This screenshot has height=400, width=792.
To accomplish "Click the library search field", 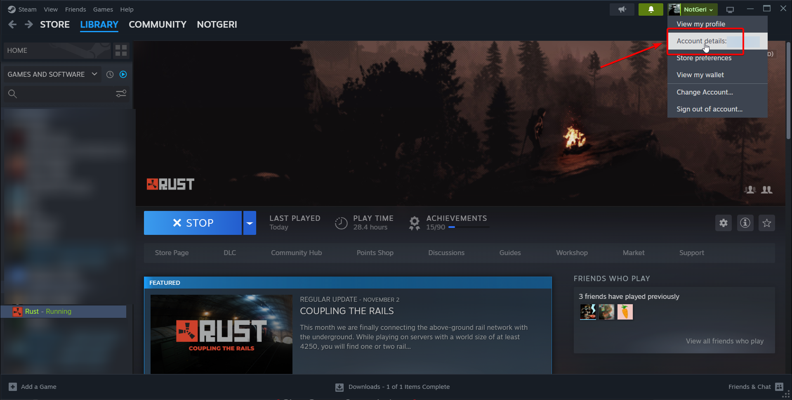I will pos(62,94).
